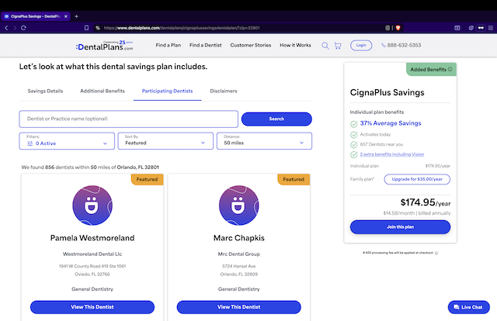
Task: Switch to the Savings Details tab
Action: point(45,91)
